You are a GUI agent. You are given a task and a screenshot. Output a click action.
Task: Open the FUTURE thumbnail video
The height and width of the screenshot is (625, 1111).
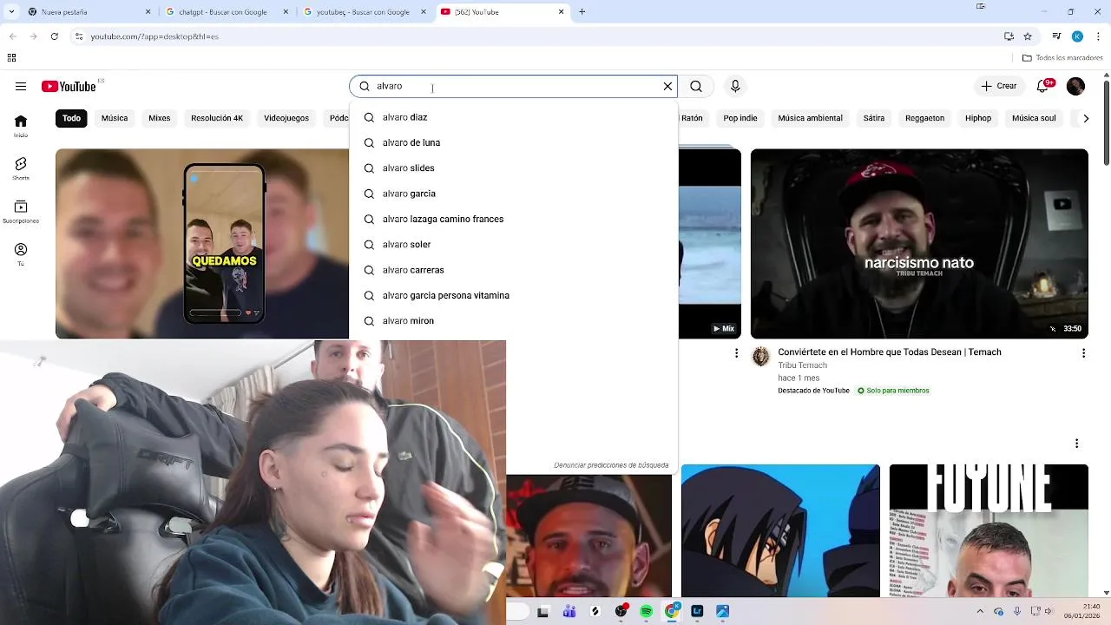coord(989,530)
